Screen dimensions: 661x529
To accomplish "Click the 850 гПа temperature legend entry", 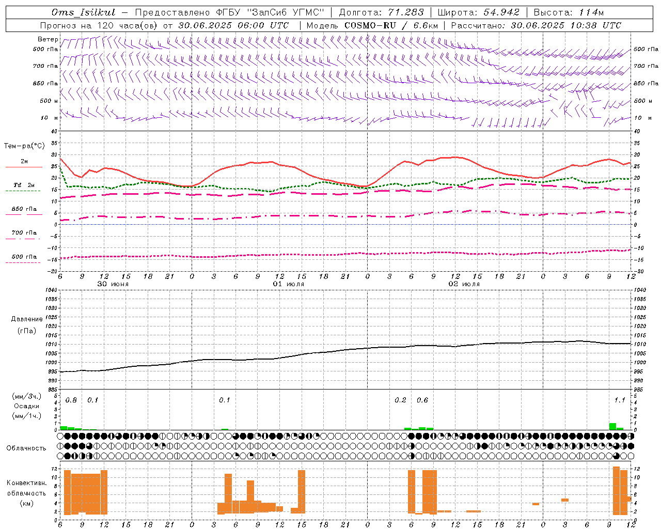I will click(24, 209).
